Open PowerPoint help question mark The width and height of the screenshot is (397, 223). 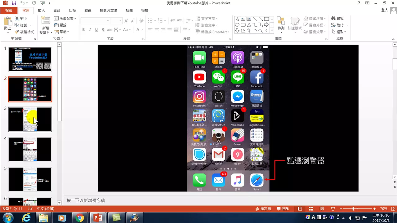(359, 3)
